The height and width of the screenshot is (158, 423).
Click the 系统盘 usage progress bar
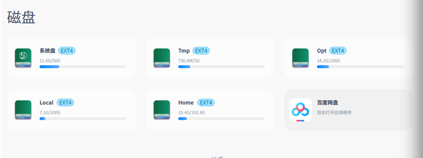pyautogui.click(x=83, y=67)
